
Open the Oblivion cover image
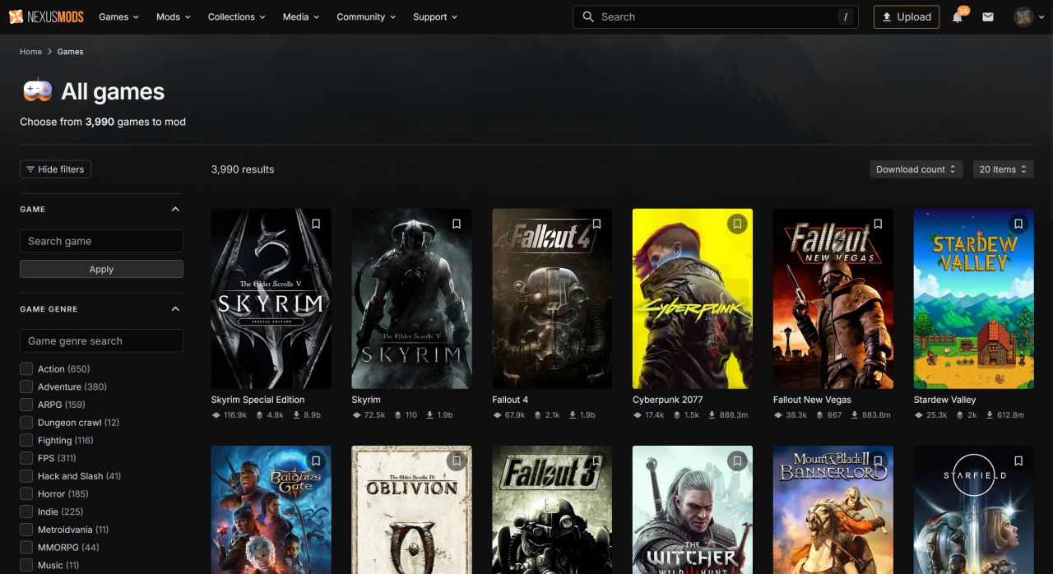point(411,510)
